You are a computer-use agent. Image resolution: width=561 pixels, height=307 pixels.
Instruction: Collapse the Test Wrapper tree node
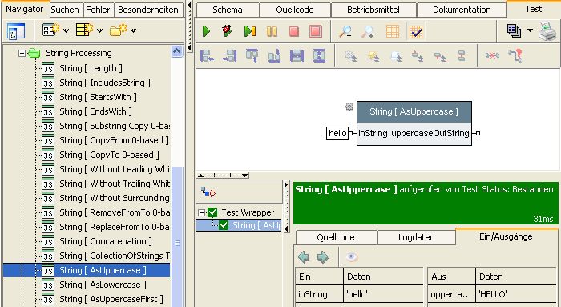pyautogui.click(x=202, y=213)
